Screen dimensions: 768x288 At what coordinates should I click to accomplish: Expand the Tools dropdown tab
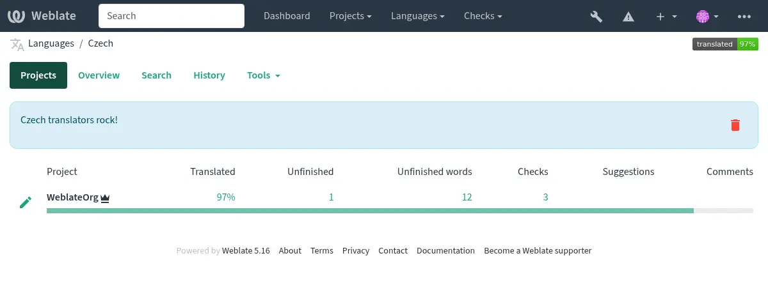tap(263, 75)
